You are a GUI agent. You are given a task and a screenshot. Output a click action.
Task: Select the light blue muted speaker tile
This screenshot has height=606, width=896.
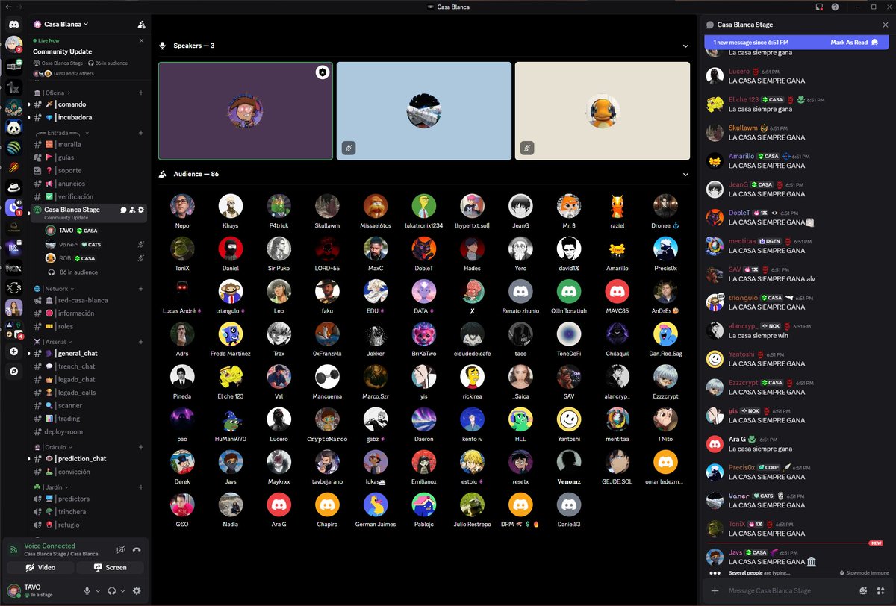[x=424, y=111]
